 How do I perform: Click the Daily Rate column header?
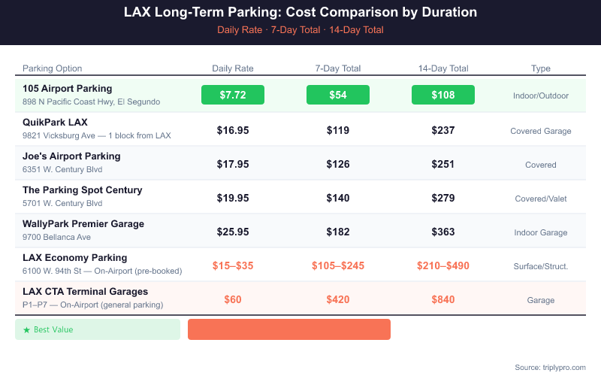point(233,68)
